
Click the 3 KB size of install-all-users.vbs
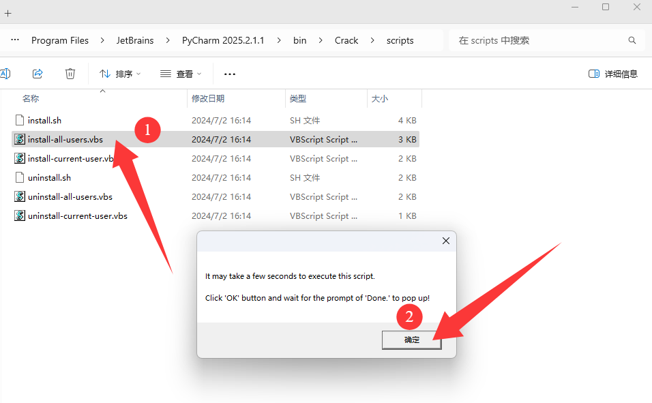[x=407, y=139]
